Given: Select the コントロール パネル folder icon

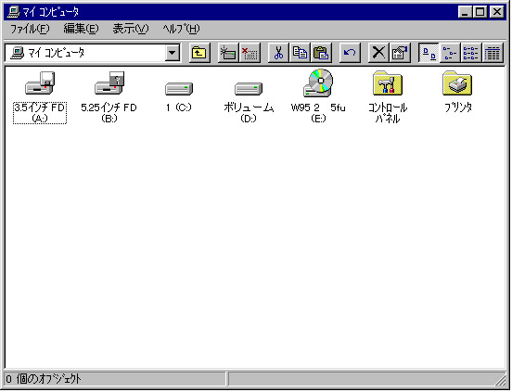Looking at the screenshot, I should pos(388,83).
